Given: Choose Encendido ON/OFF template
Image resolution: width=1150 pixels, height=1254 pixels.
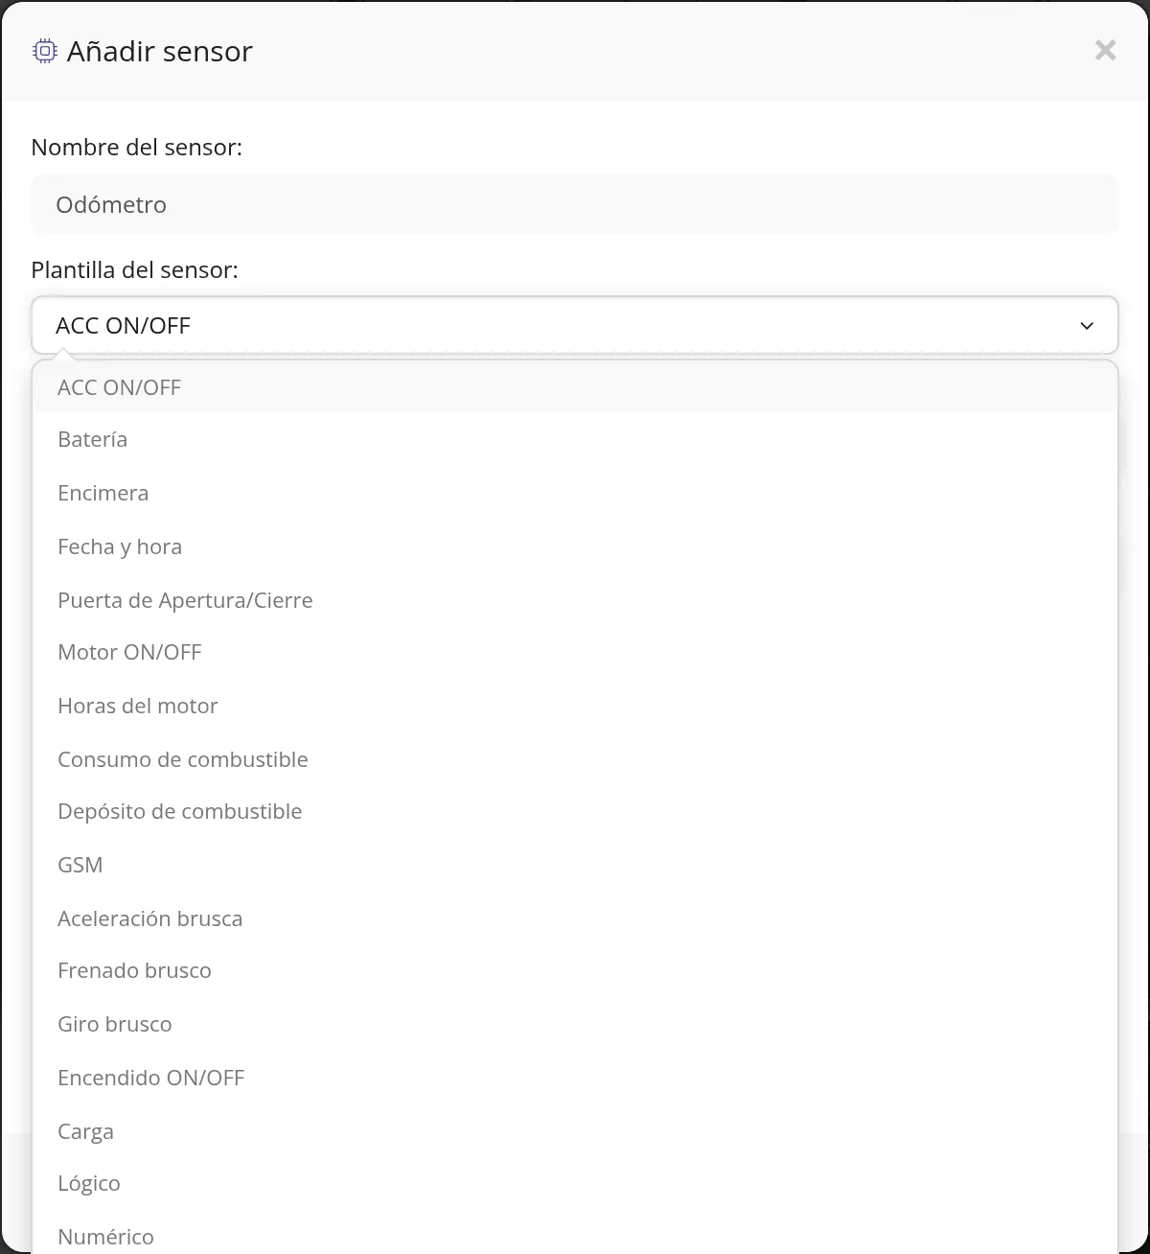Looking at the screenshot, I should pos(575,1078).
